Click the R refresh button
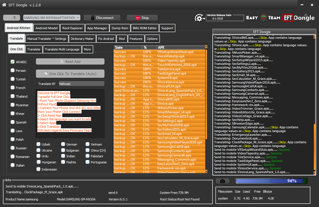 point(11,18)
